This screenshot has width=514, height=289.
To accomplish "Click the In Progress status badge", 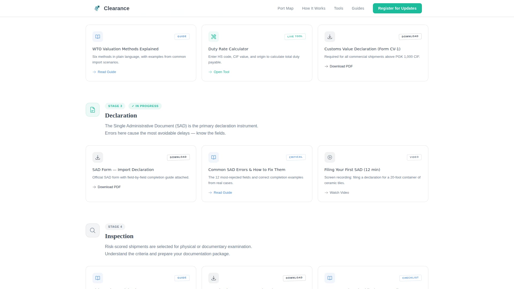I will pos(145,106).
